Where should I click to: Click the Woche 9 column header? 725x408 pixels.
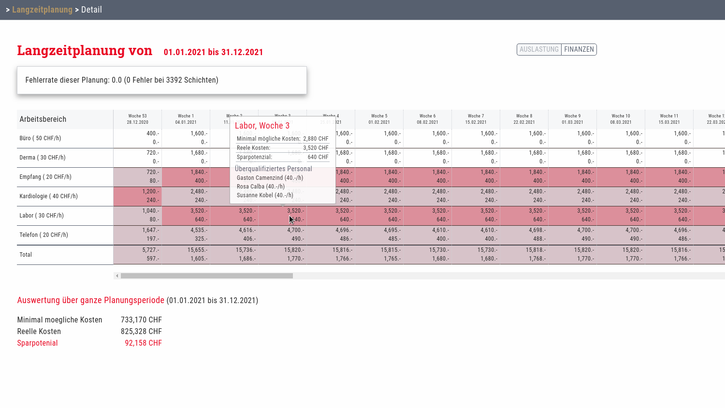(x=572, y=119)
